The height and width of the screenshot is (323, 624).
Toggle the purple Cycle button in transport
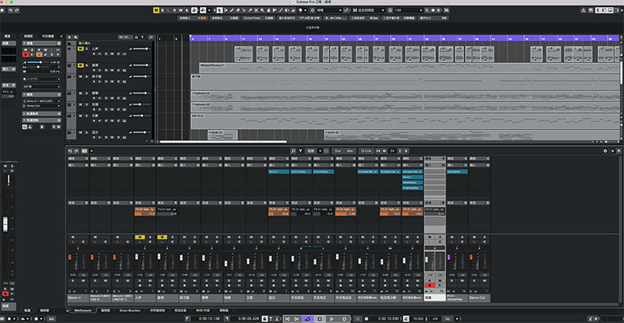pyautogui.click(x=307, y=319)
